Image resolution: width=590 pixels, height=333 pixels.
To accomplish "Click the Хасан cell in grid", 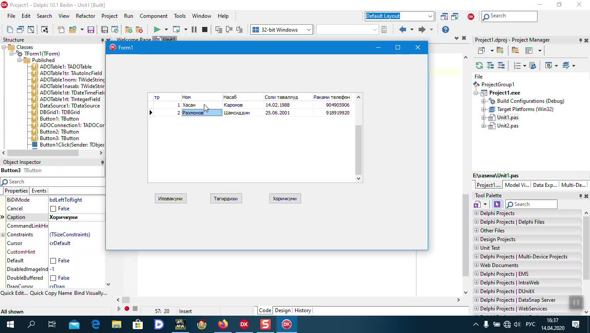I will (202, 105).
